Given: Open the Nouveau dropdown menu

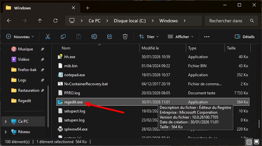Looking at the screenshot, I should tap(20, 37).
